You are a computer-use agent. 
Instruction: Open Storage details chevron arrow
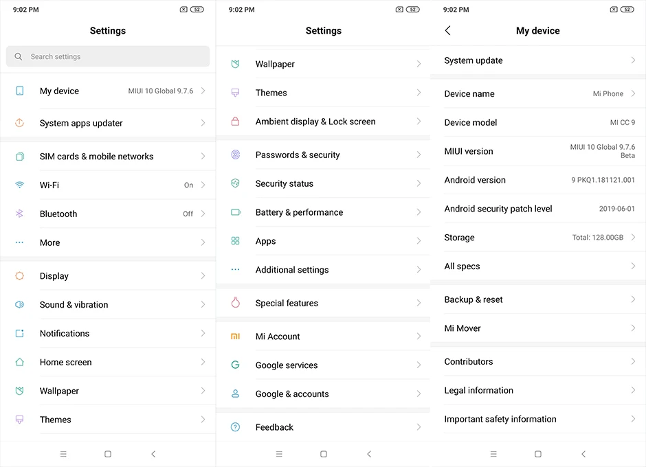click(633, 238)
